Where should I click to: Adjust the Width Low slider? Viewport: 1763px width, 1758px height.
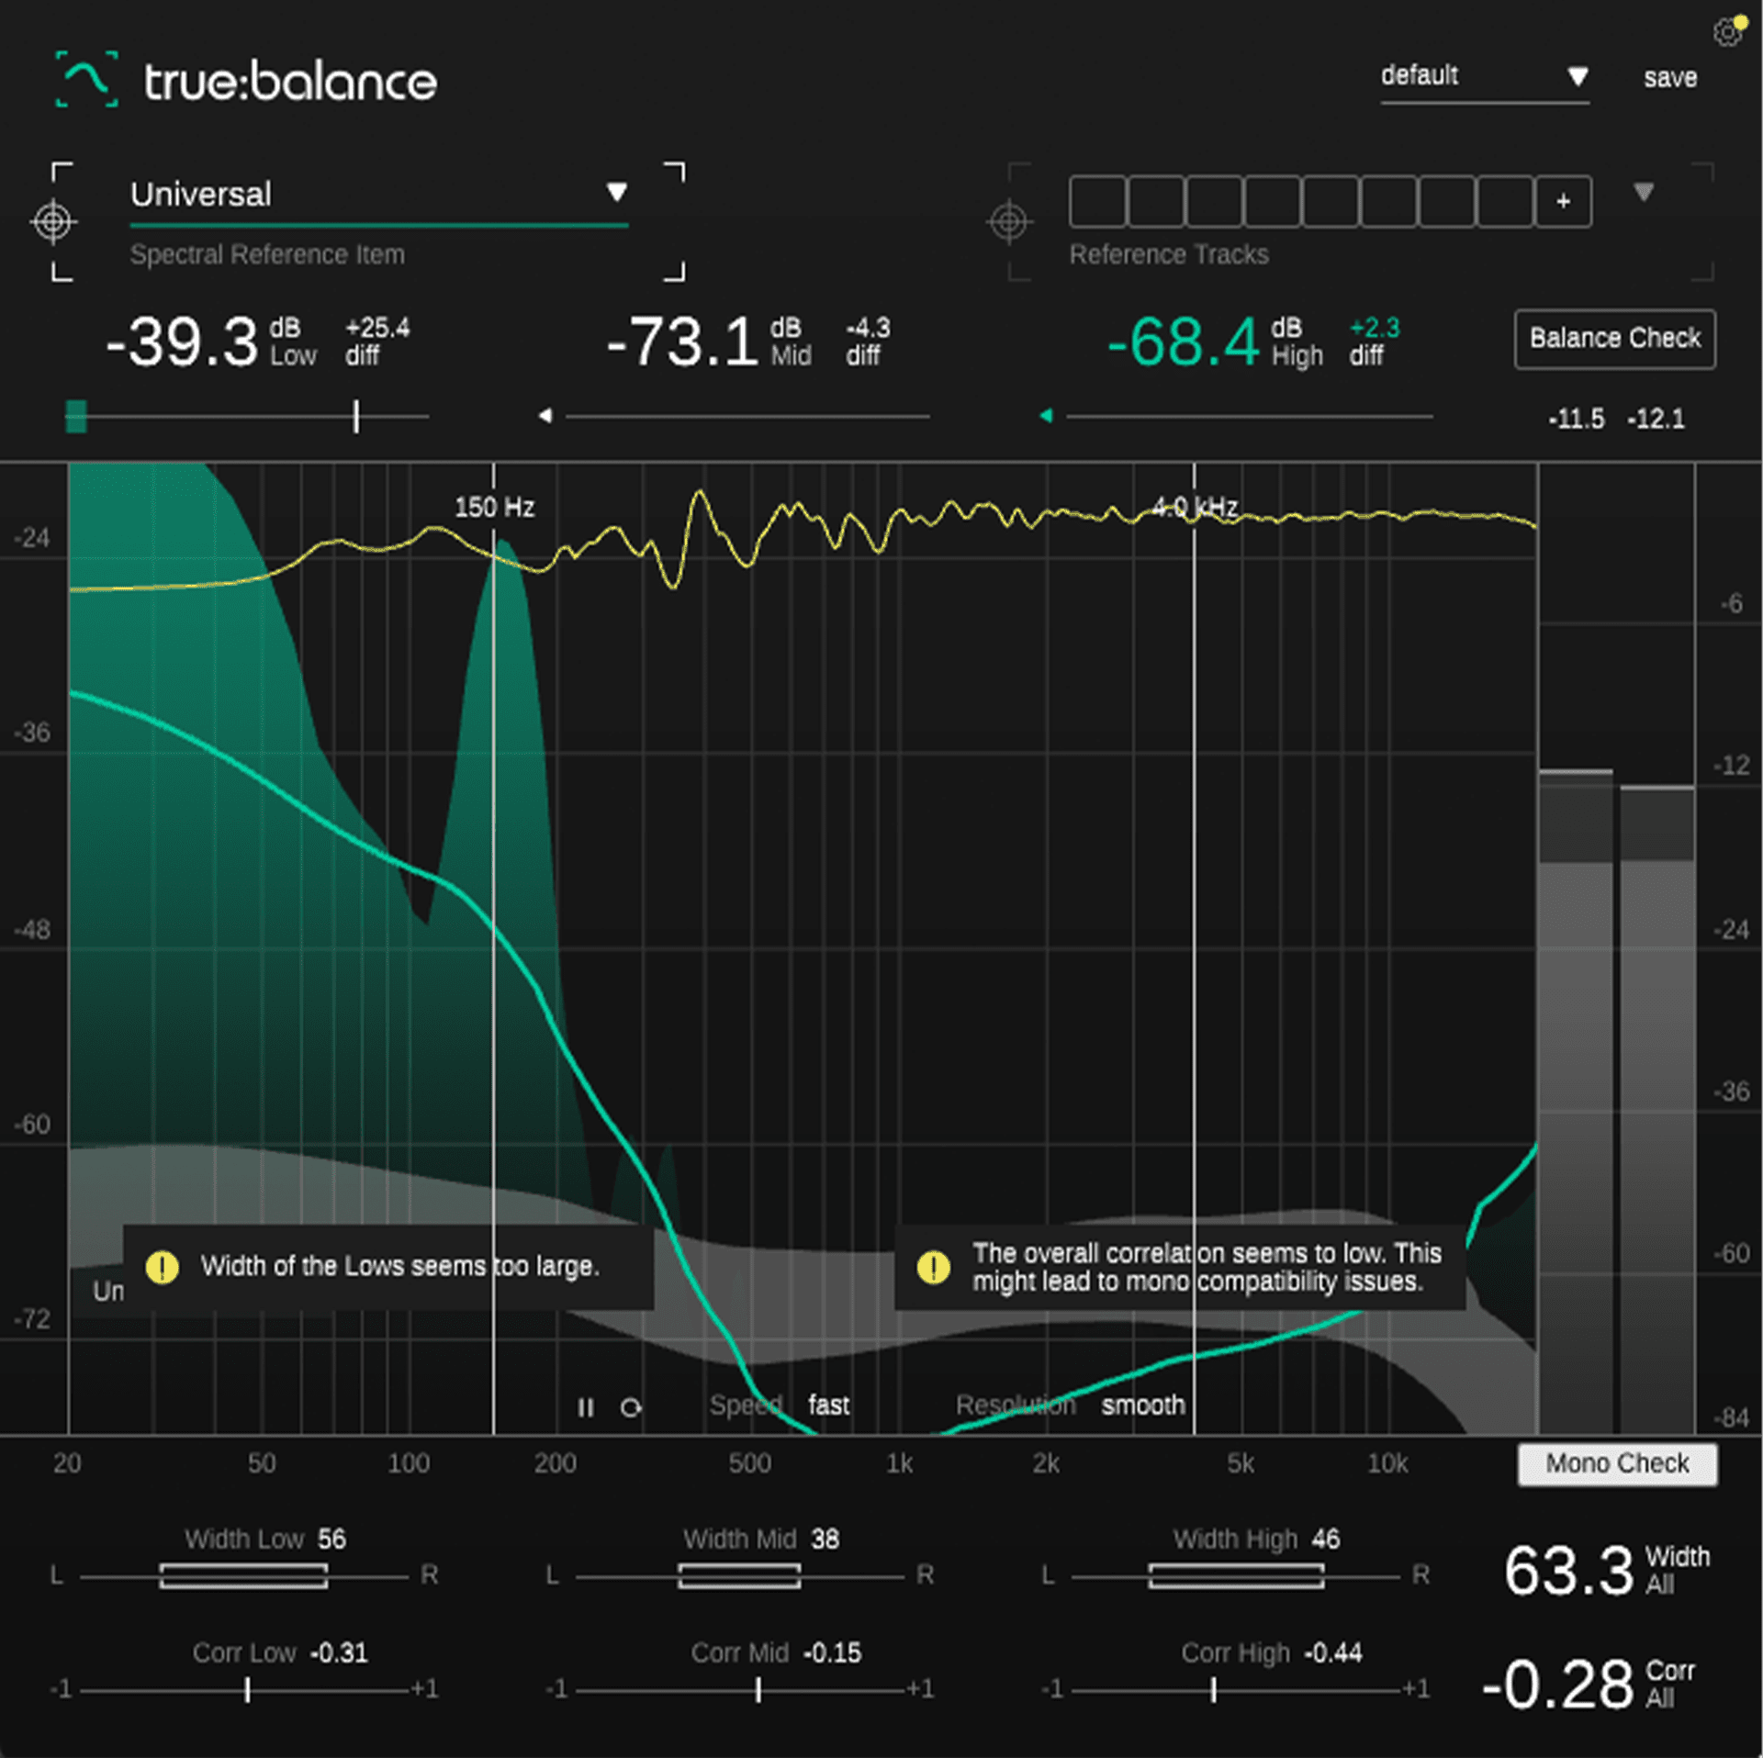243,1574
